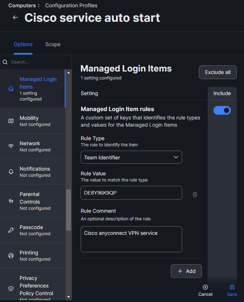Click the Privacy Preferences shield icon
The height and width of the screenshot is (302, 244).
tap(11, 289)
